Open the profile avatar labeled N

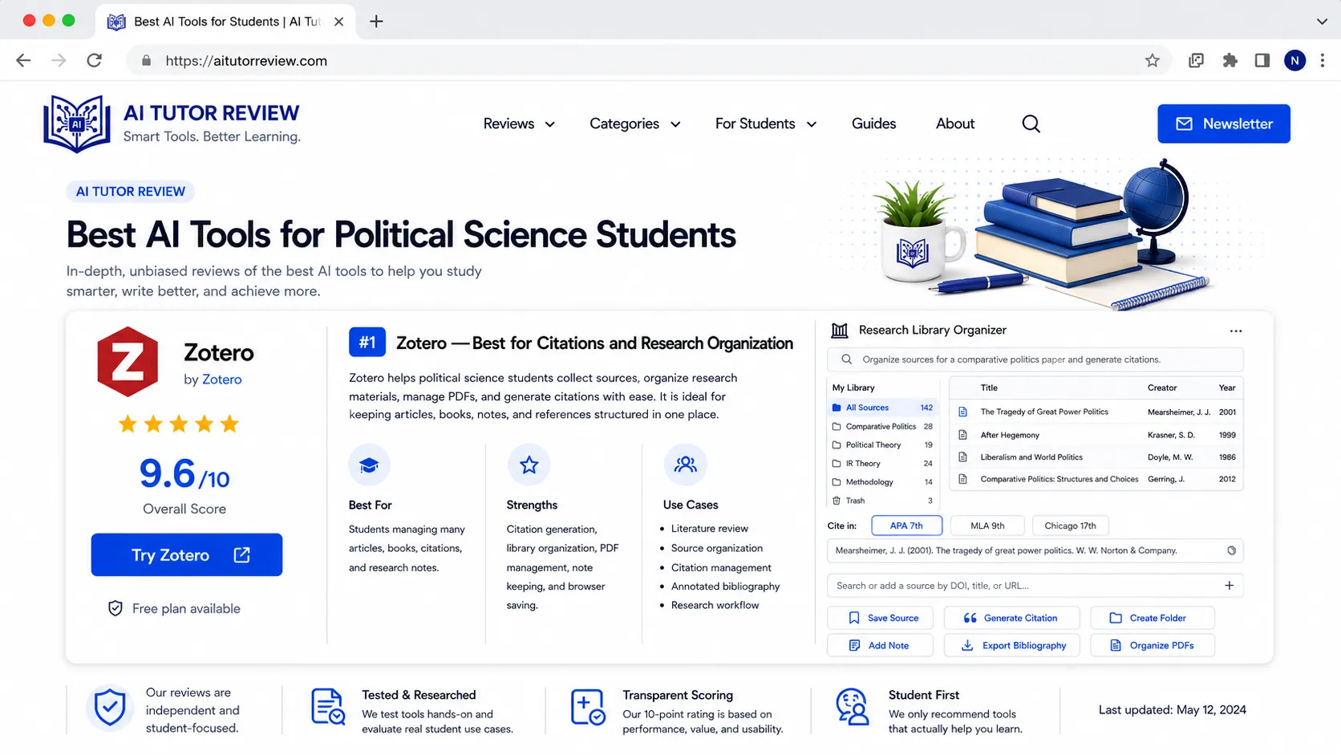pyautogui.click(x=1294, y=60)
